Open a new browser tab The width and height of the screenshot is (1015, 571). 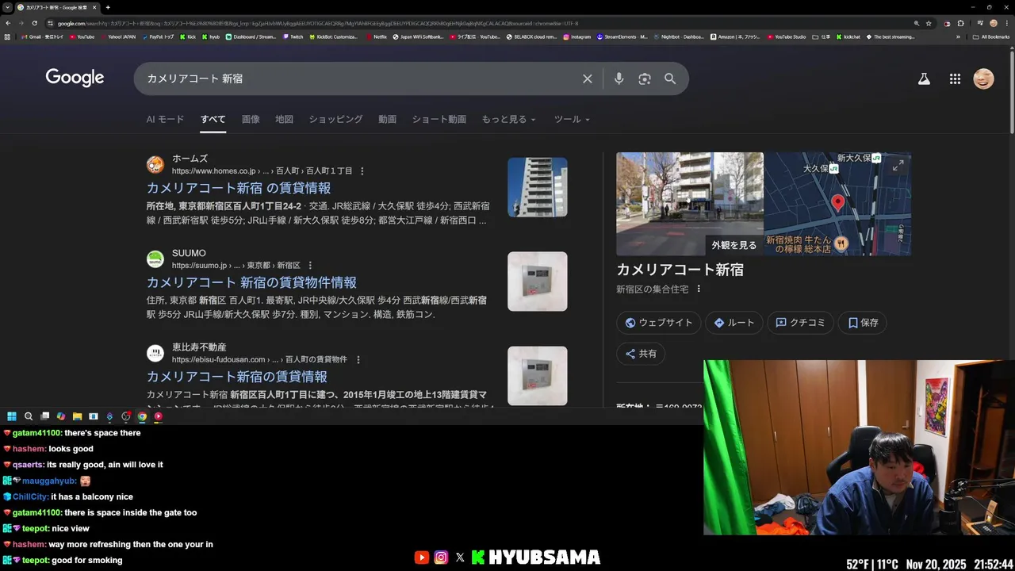(x=108, y=7)
